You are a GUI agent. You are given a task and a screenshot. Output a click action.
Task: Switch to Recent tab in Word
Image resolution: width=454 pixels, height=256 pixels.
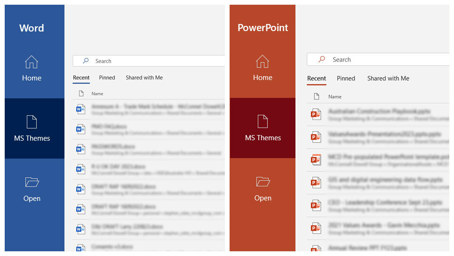click(81, 78)
